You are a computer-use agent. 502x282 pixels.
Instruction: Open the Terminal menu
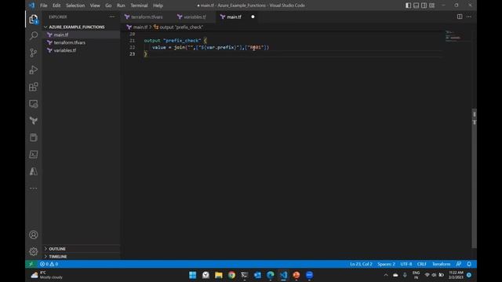click(139, 5)
